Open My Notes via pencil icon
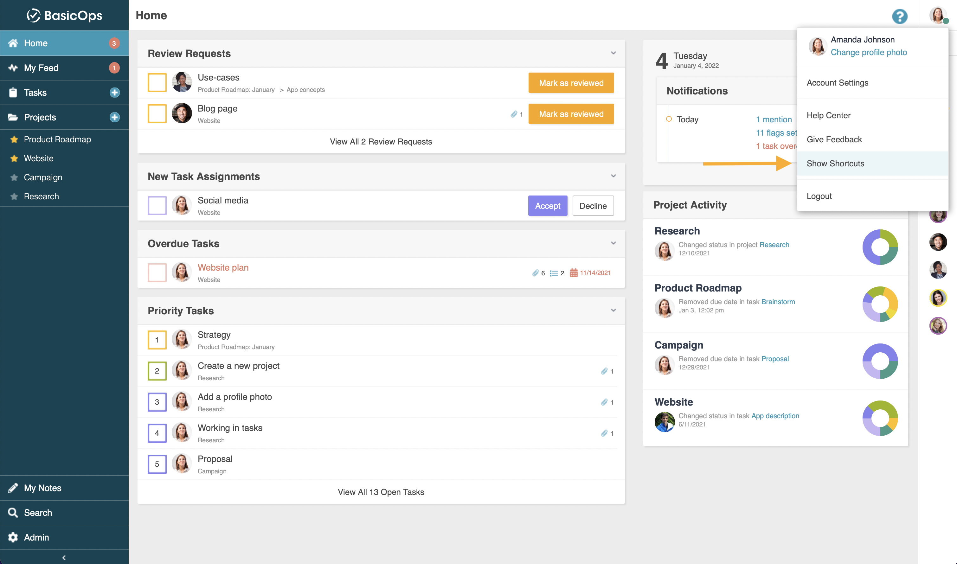The image size is (957, 564). click(13, 488)
